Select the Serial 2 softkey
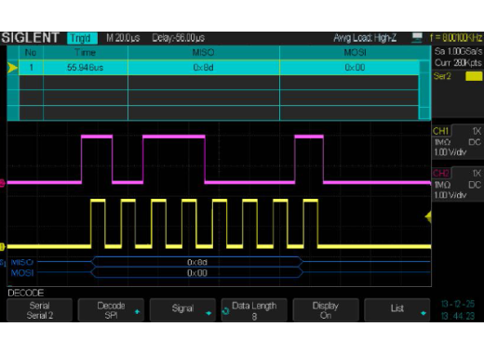The width and height of the screenshot is (484, 353). [x=39, y=310]
